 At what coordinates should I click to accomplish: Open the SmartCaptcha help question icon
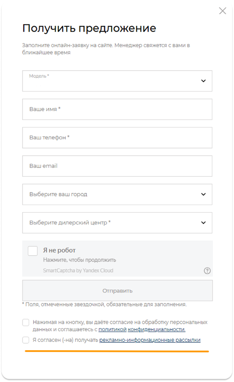coord(207,271)
